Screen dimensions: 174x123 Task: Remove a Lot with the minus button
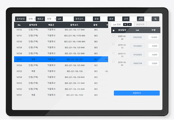(130, 24)
